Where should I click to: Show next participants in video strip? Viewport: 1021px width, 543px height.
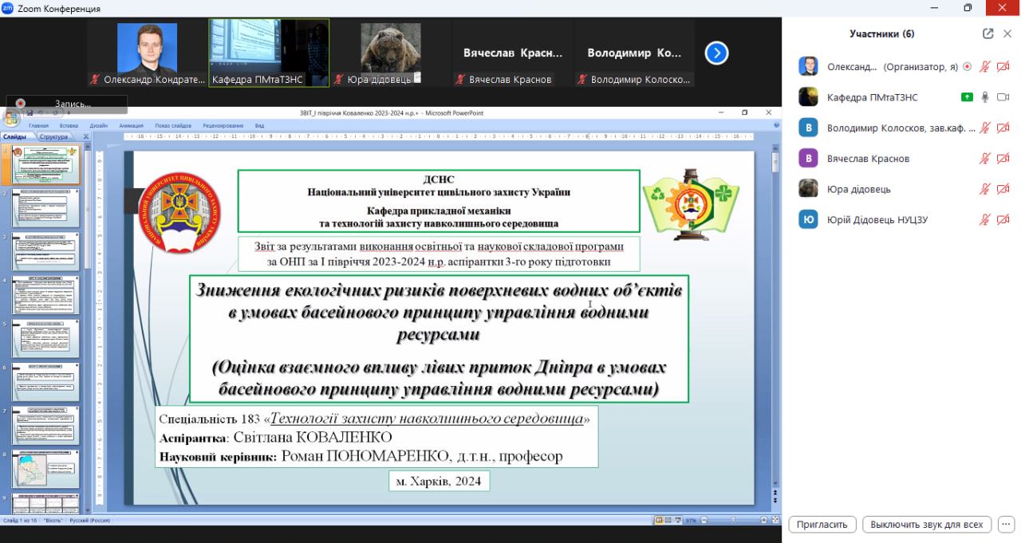coord(716,53)
